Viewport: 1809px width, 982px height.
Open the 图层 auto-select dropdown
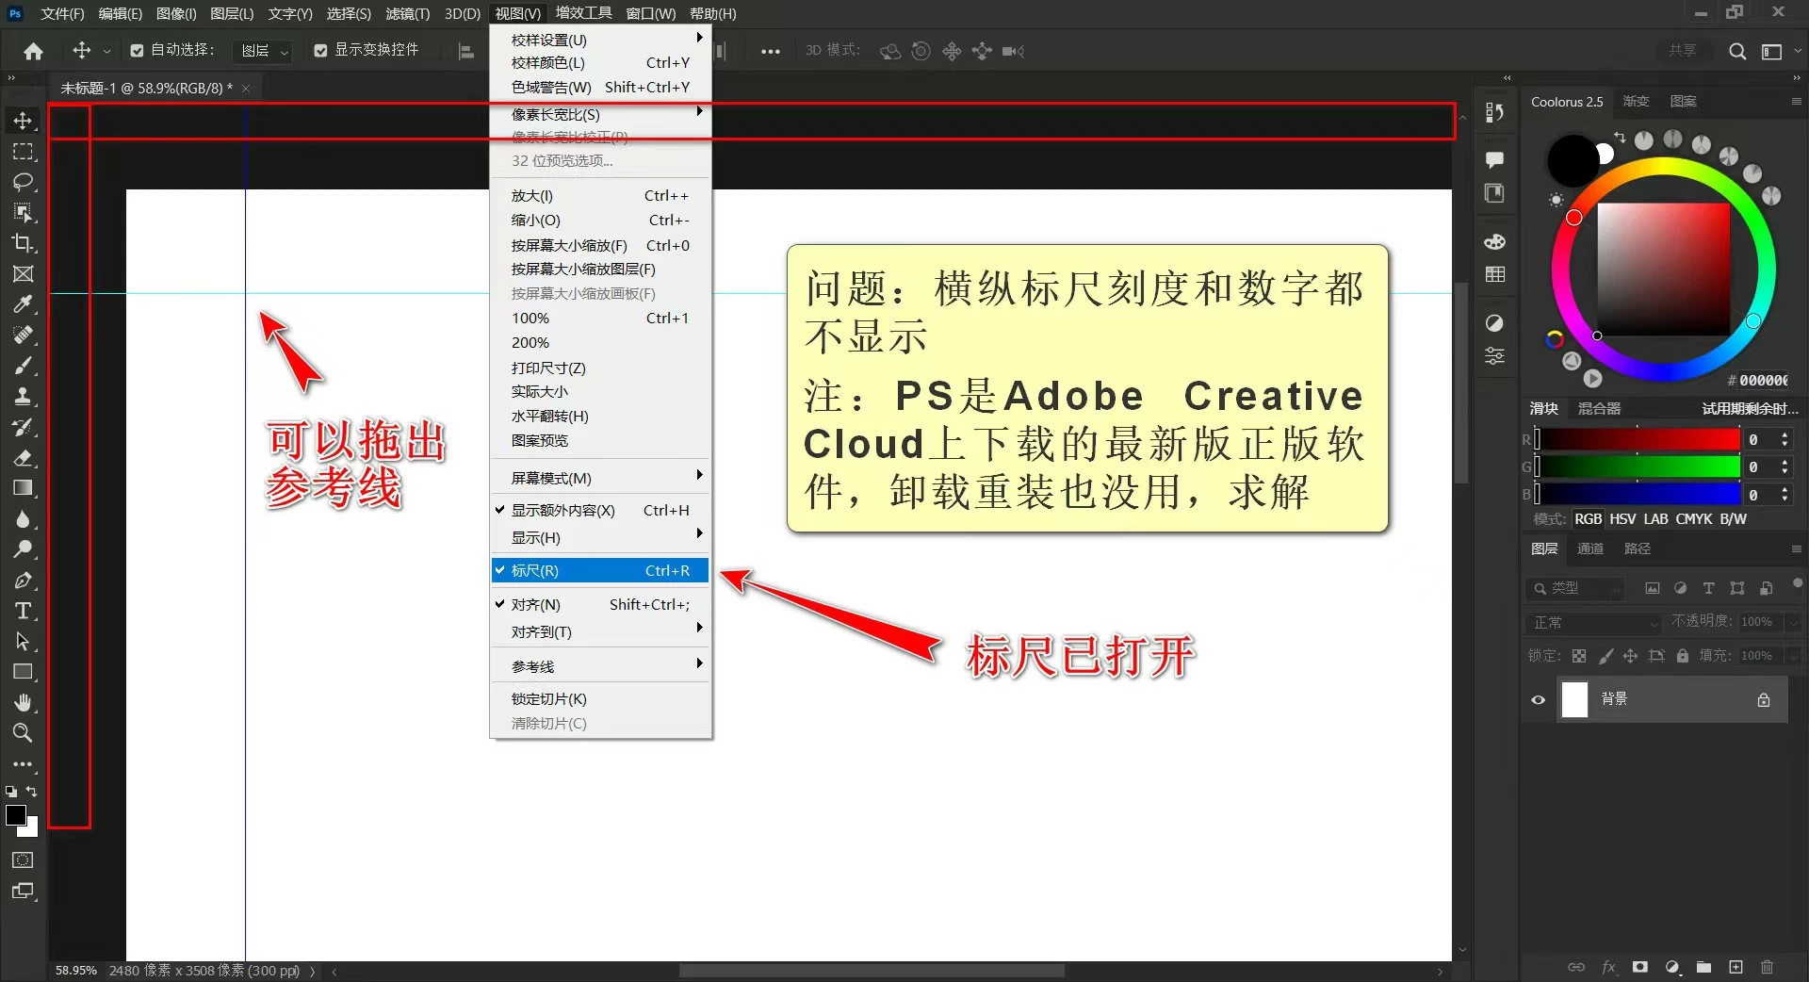(x=263, y=51)
